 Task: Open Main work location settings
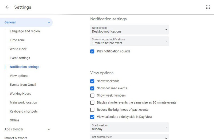23,102
